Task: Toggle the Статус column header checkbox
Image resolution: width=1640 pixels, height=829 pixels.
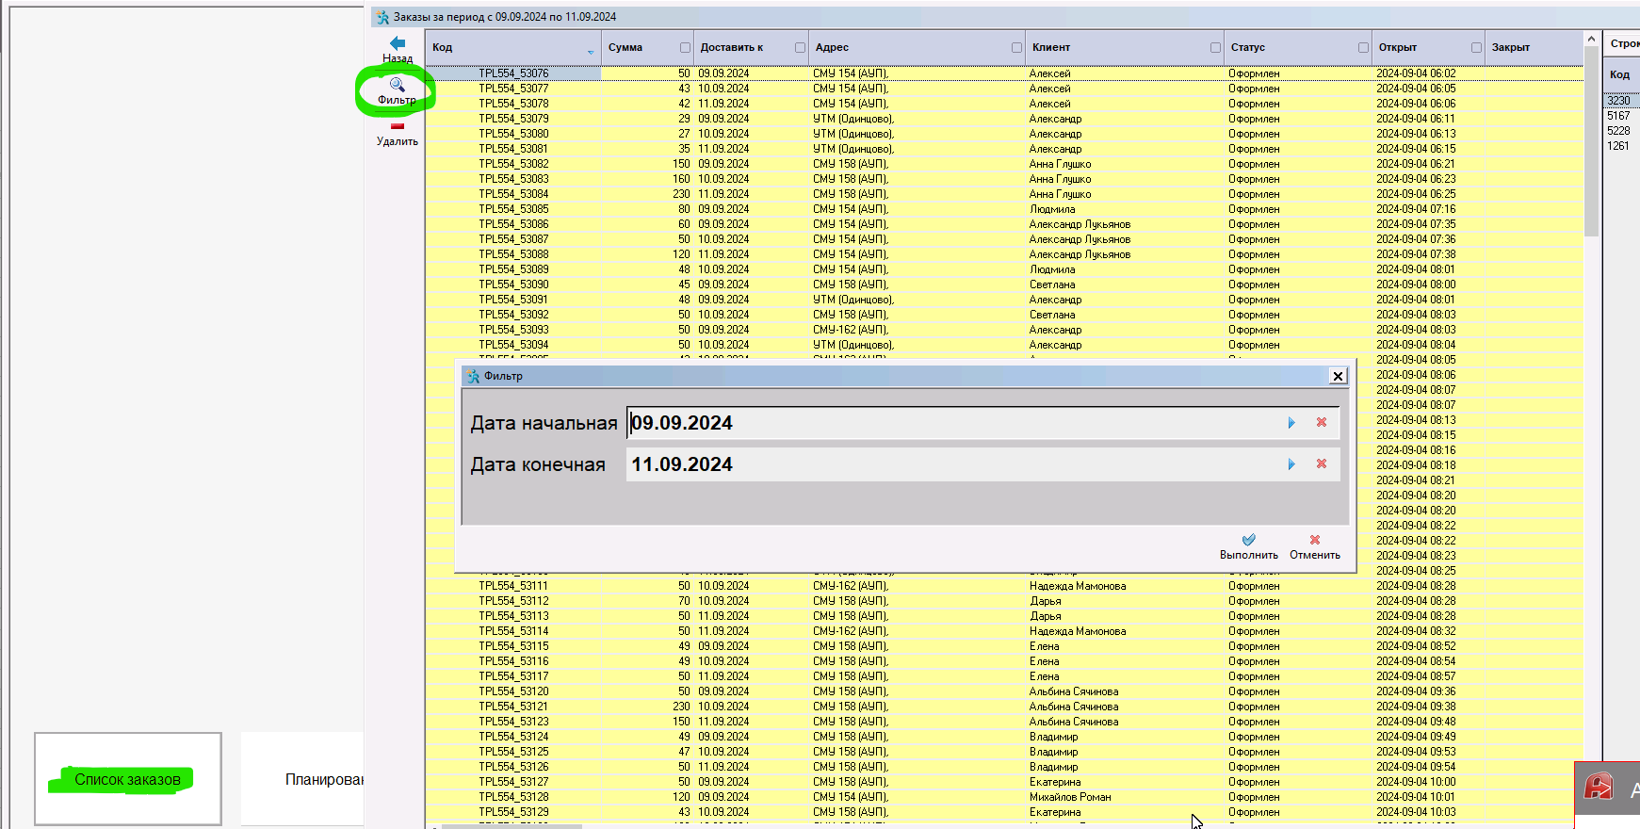Action: [1363, 48]
